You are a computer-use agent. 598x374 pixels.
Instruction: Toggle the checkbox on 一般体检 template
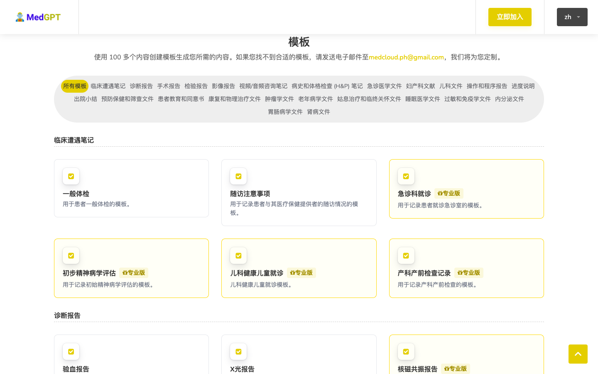pyautogui.click(x=71, y=176)
